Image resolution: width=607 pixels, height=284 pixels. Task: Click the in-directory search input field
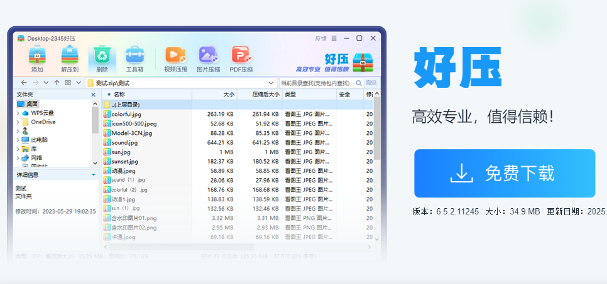[314, 83]
